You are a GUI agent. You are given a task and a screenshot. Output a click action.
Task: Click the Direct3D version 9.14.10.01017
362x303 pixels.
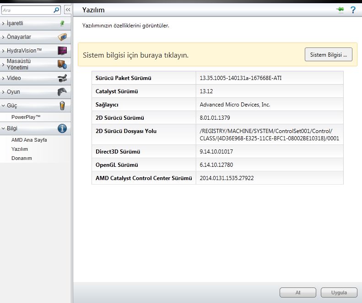click(x=216, y=152)
